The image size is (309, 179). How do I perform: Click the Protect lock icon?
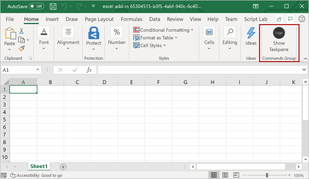pyautogui.click(x=94, y=33)
